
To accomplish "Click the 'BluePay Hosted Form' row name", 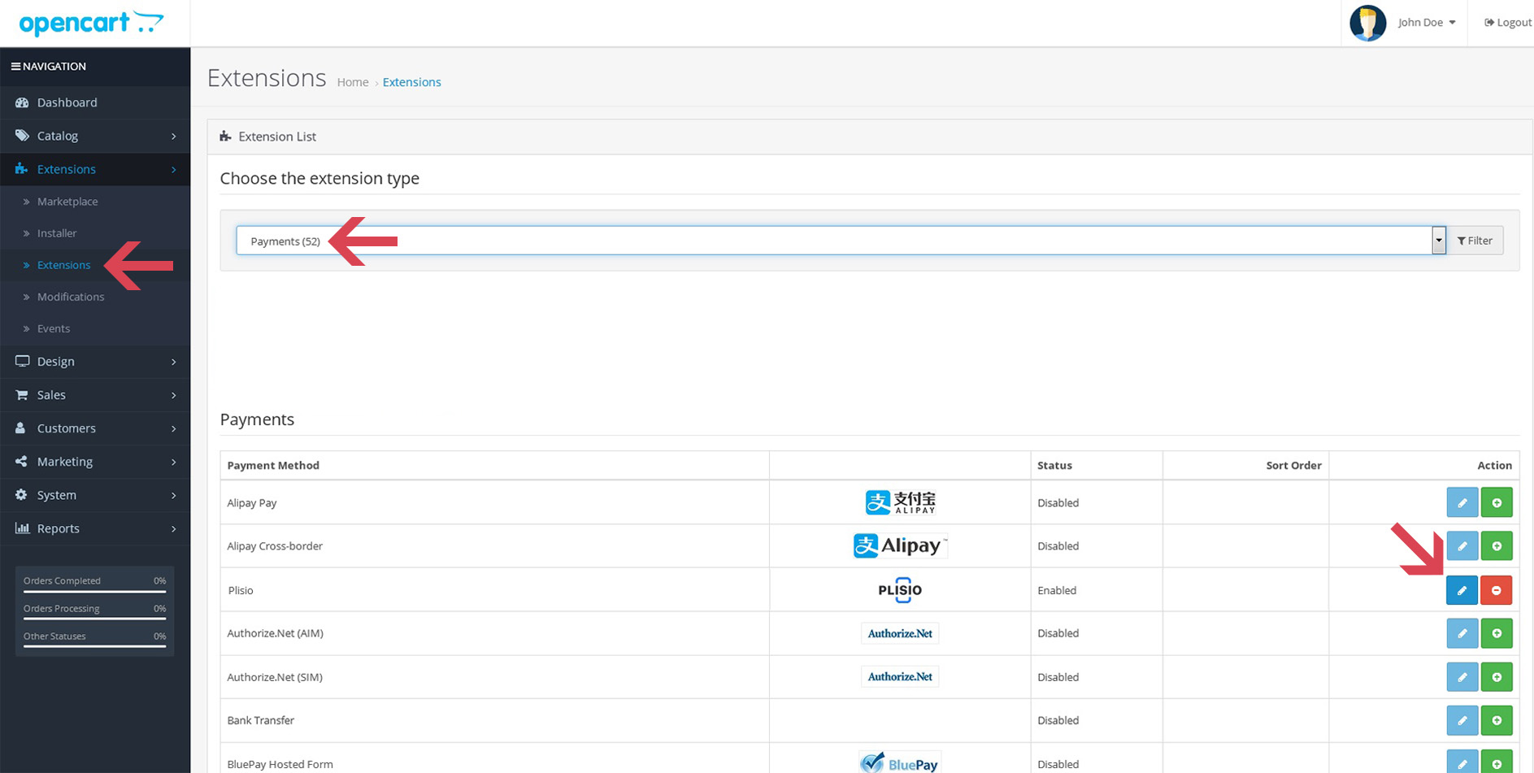I will click(280, 764).
